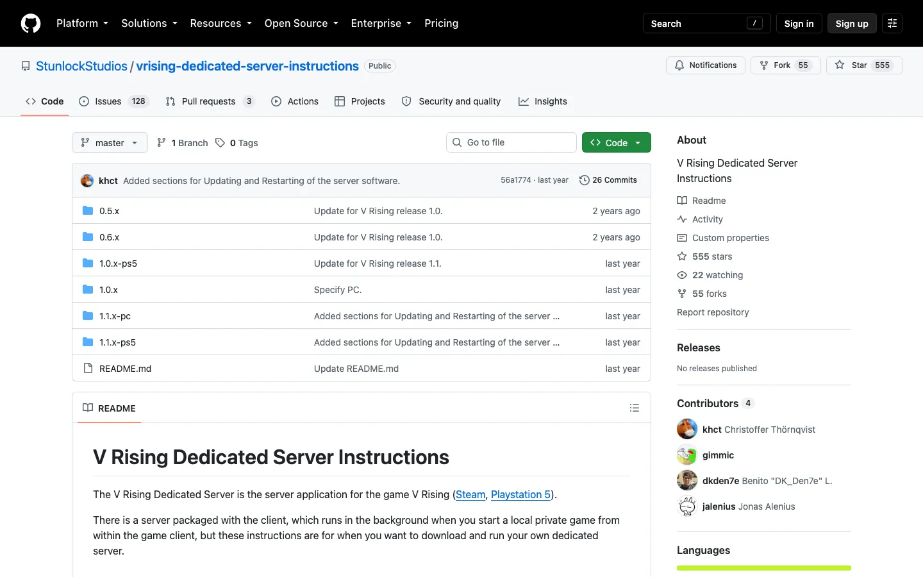
Task: Open the 1.0.x folder
Action: coord(108,290)
